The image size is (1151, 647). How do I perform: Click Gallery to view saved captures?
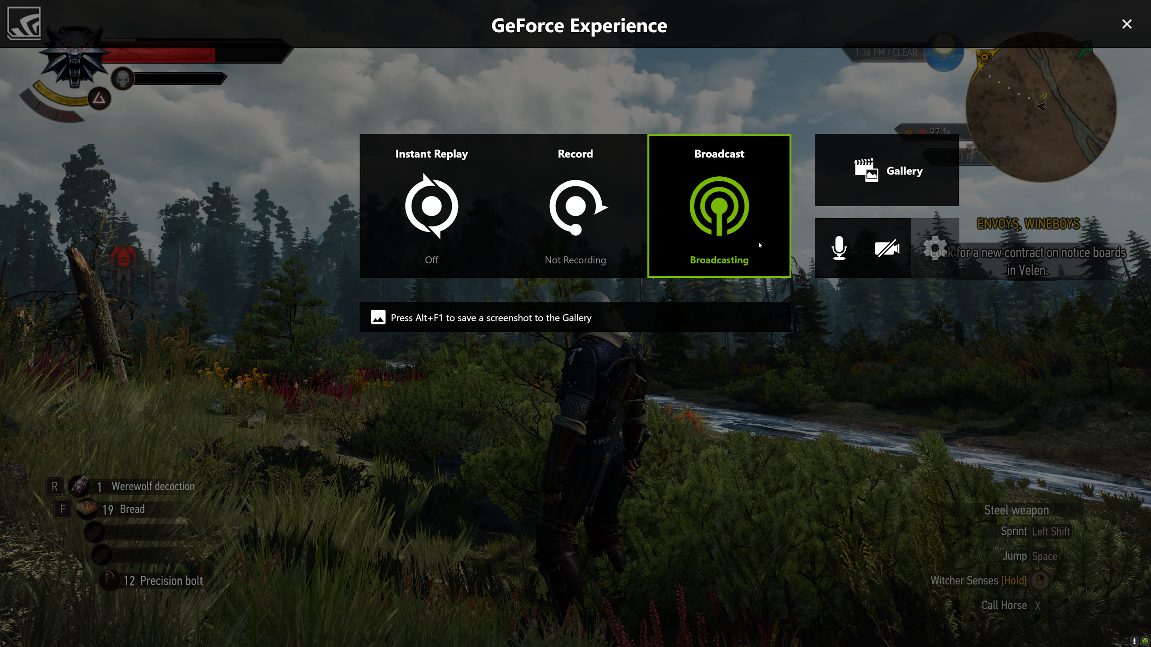[887, 170]
